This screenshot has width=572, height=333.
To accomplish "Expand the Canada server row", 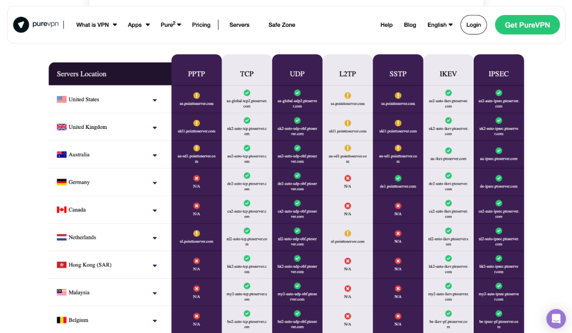I will point(155,211).
